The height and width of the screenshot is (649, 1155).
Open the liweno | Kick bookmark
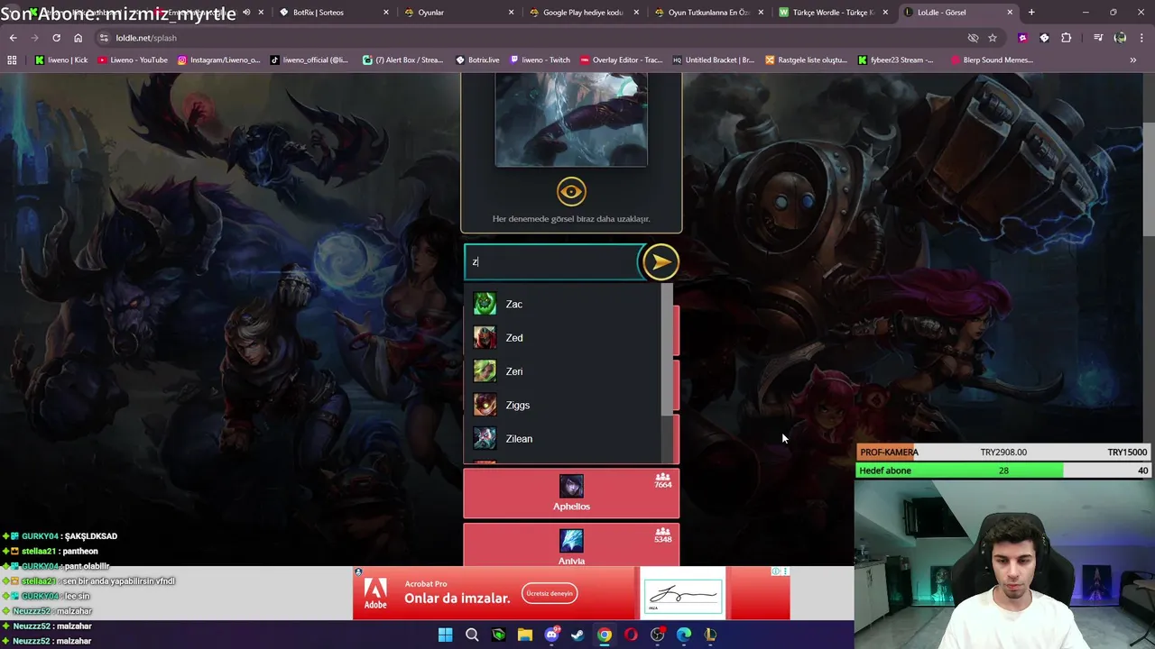(x=60, y=59)
